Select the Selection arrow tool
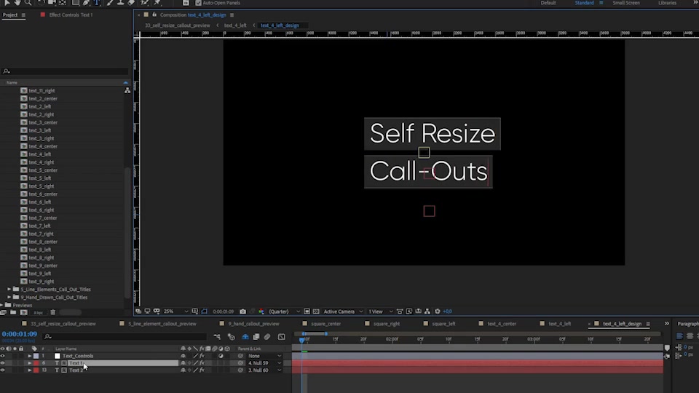The height and width of the screenshot is (393, 699). click(x=7, y=3)
